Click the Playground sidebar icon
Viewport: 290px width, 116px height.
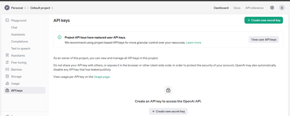click(7, 20)
